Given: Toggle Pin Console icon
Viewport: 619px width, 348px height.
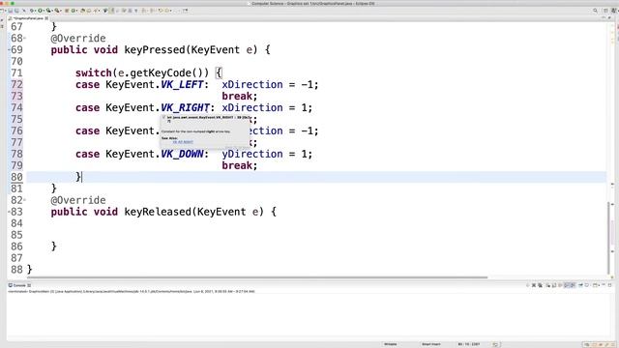Looking at the screenshot, I should 580,285.
